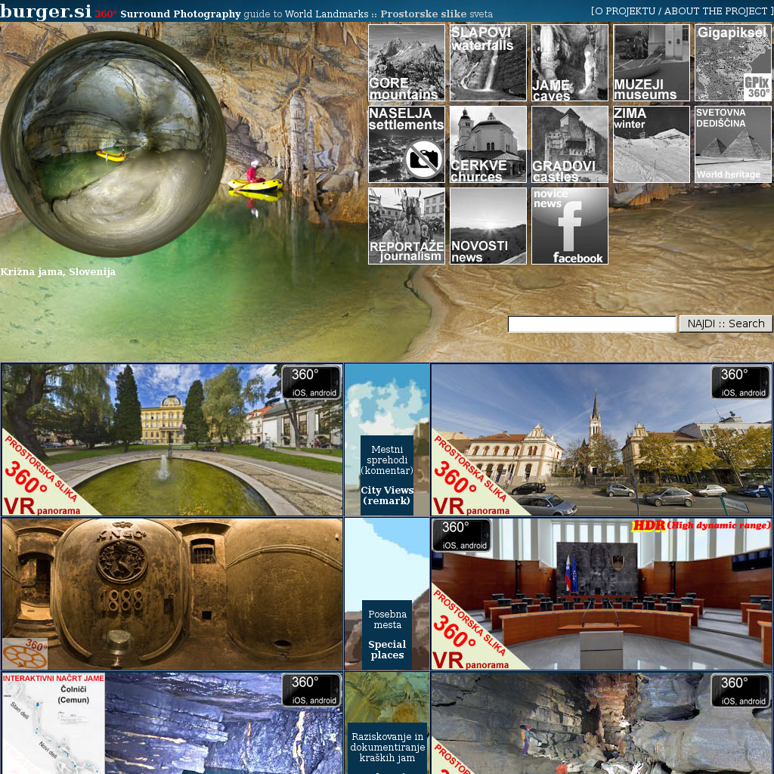Screen dimensions: 774x774
Task: Click the burger.si site logo
Action: (45, 11)
